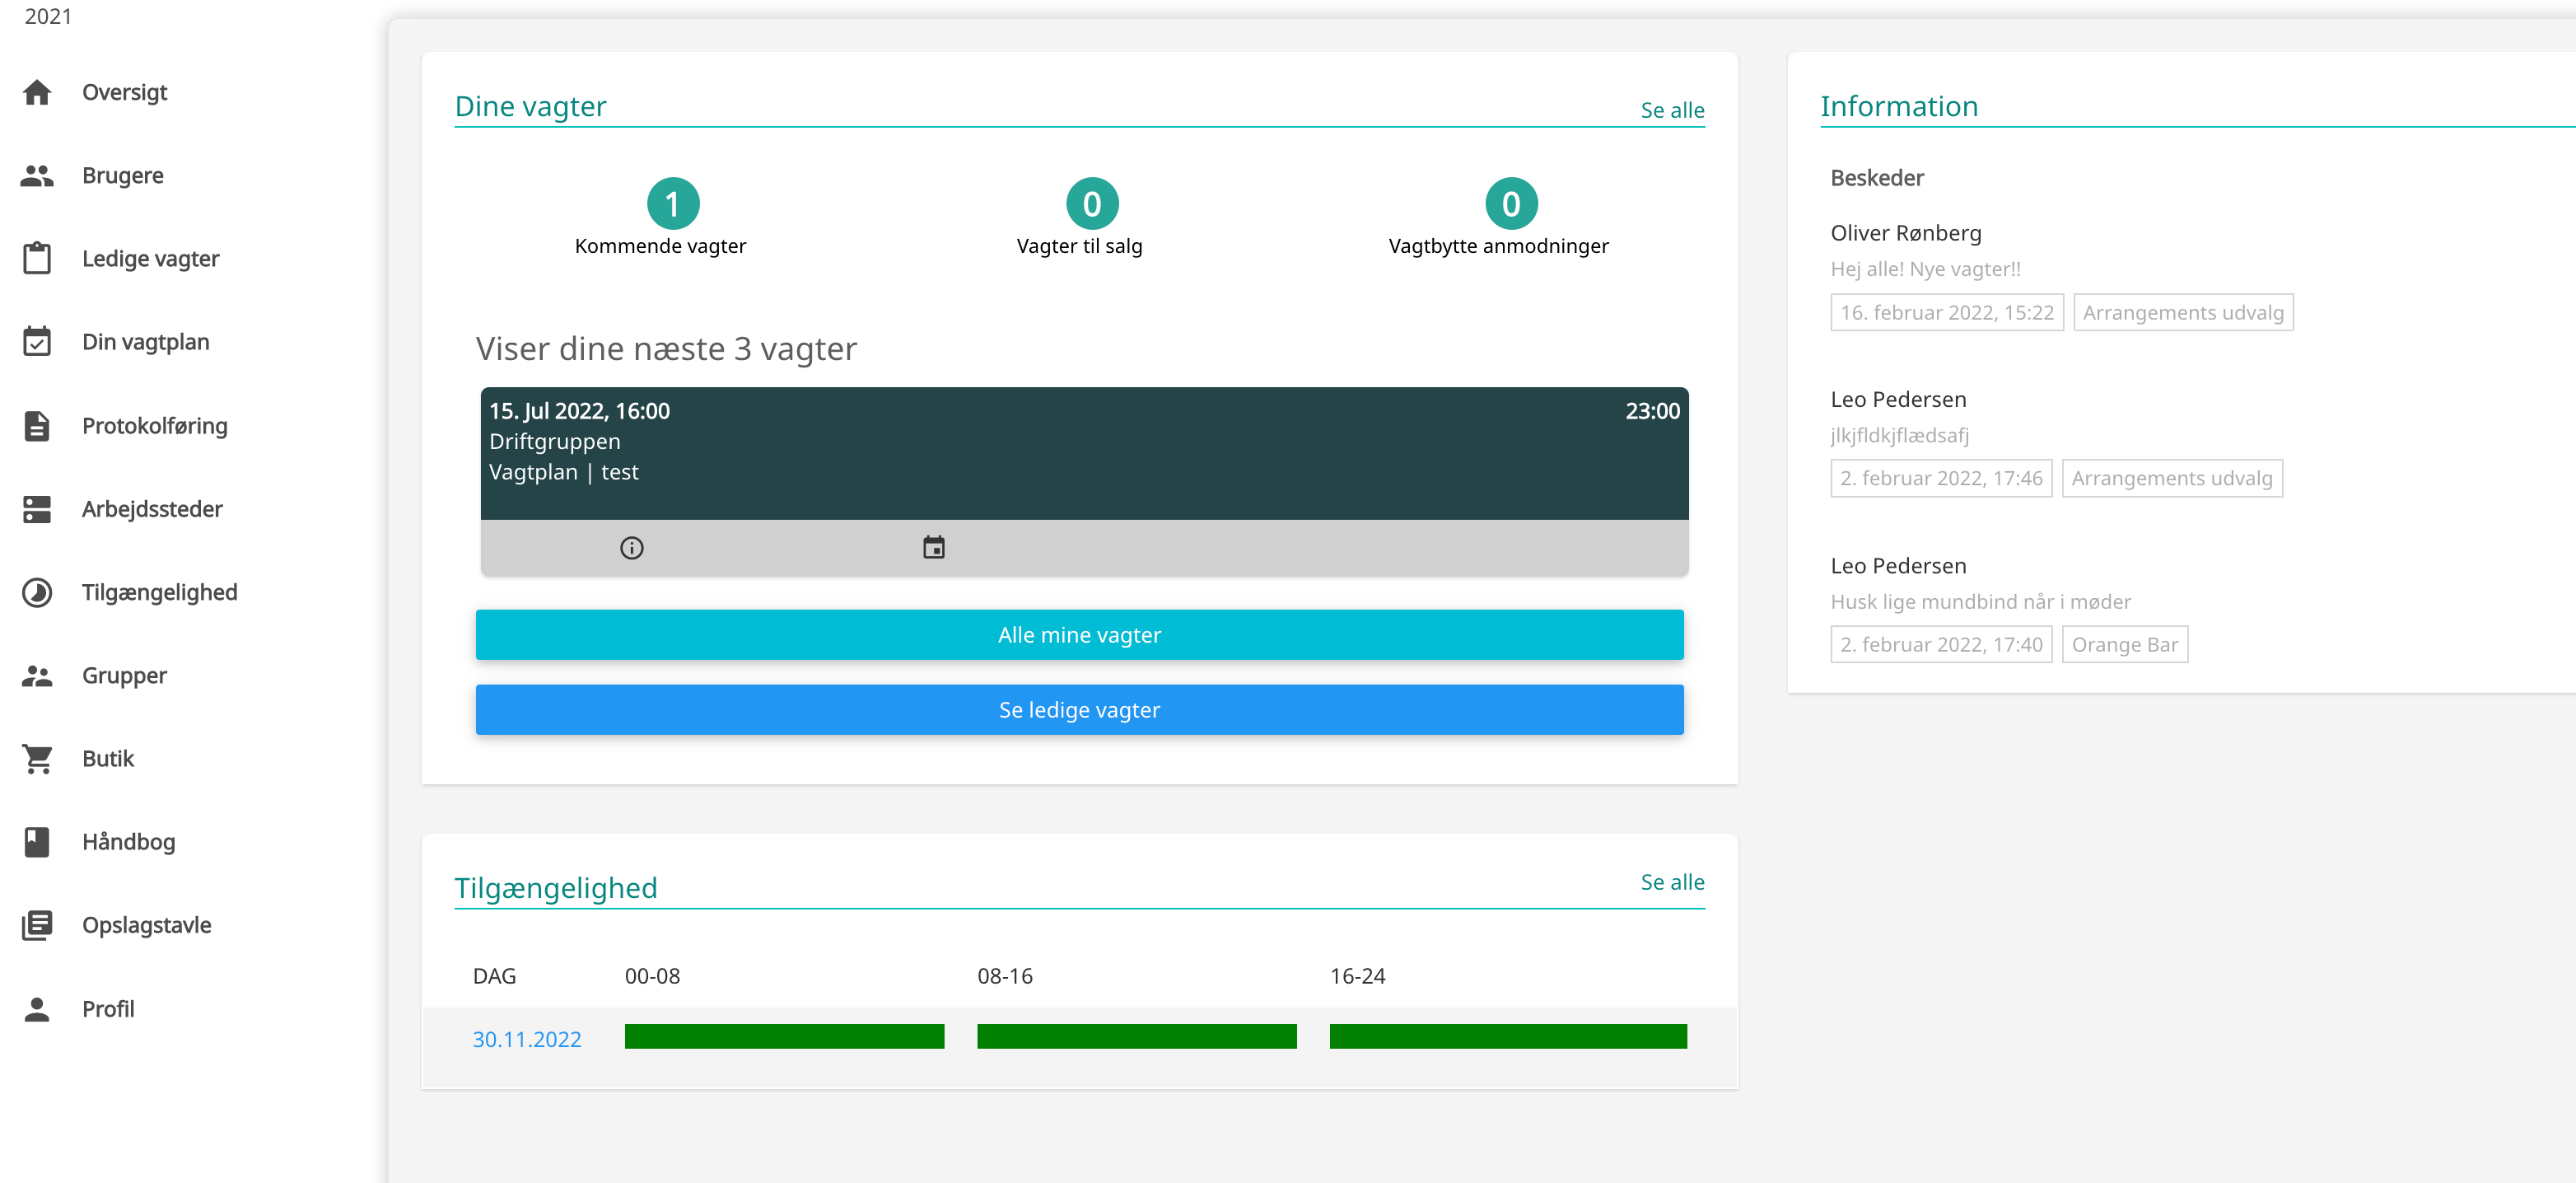The height and width of the screenshot is (1183, 2576).
Task: Click the Grupper group icon
Action: point(37,675)
